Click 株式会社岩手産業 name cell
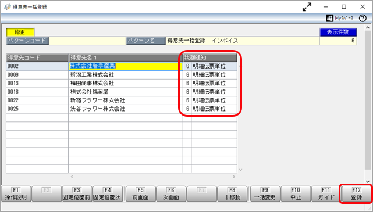373x212 pixels. tap(126, 66)
